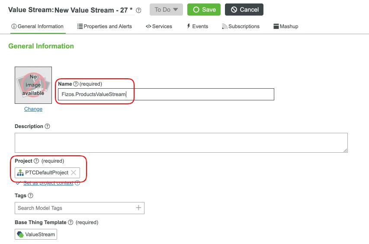The image size is (369, 244).
Task: Click plus icon in Tags search field
Action: [x=138, y=208]
